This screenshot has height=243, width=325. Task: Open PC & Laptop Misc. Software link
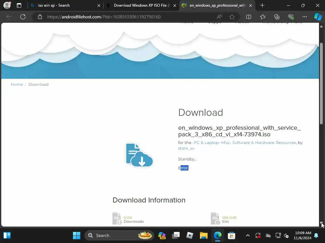245,143
